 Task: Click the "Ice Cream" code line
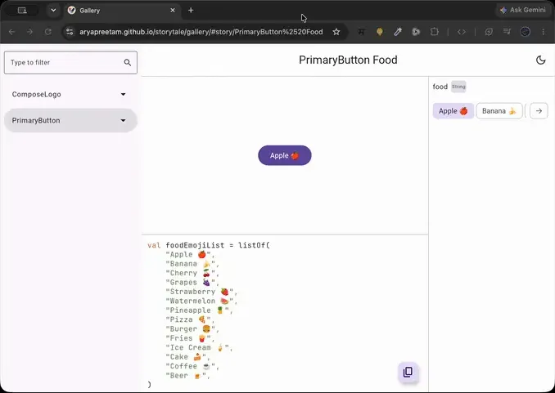point(199,348)
